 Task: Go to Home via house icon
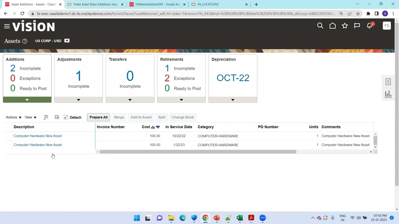333,26
